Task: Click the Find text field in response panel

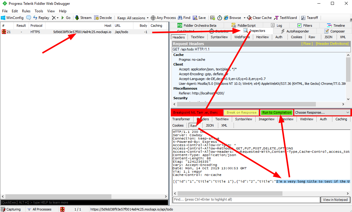Action: 246,200
